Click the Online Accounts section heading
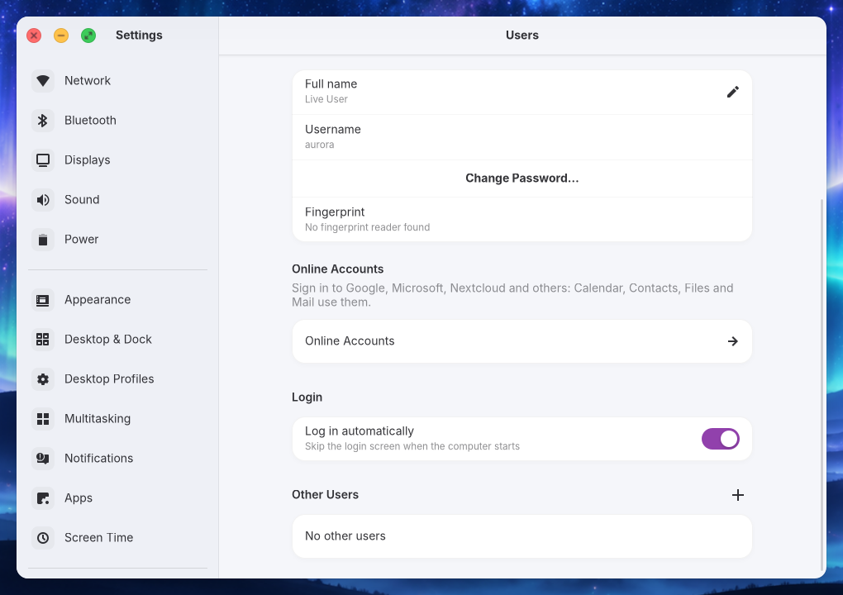Screen dimensions: 843x595 coord(338,269)
